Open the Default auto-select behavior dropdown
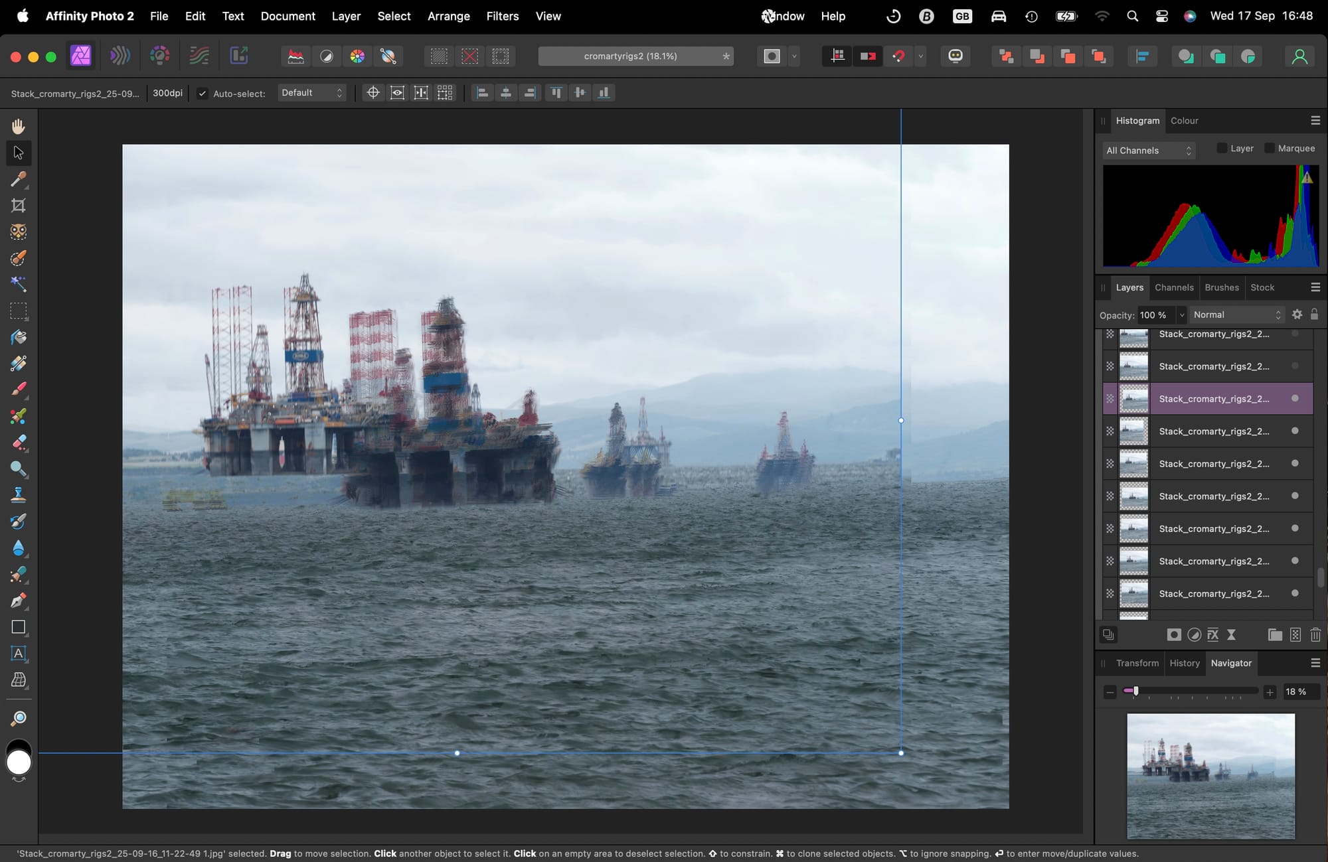Screen dimensions: 1328x862 [x=311, y=92]
